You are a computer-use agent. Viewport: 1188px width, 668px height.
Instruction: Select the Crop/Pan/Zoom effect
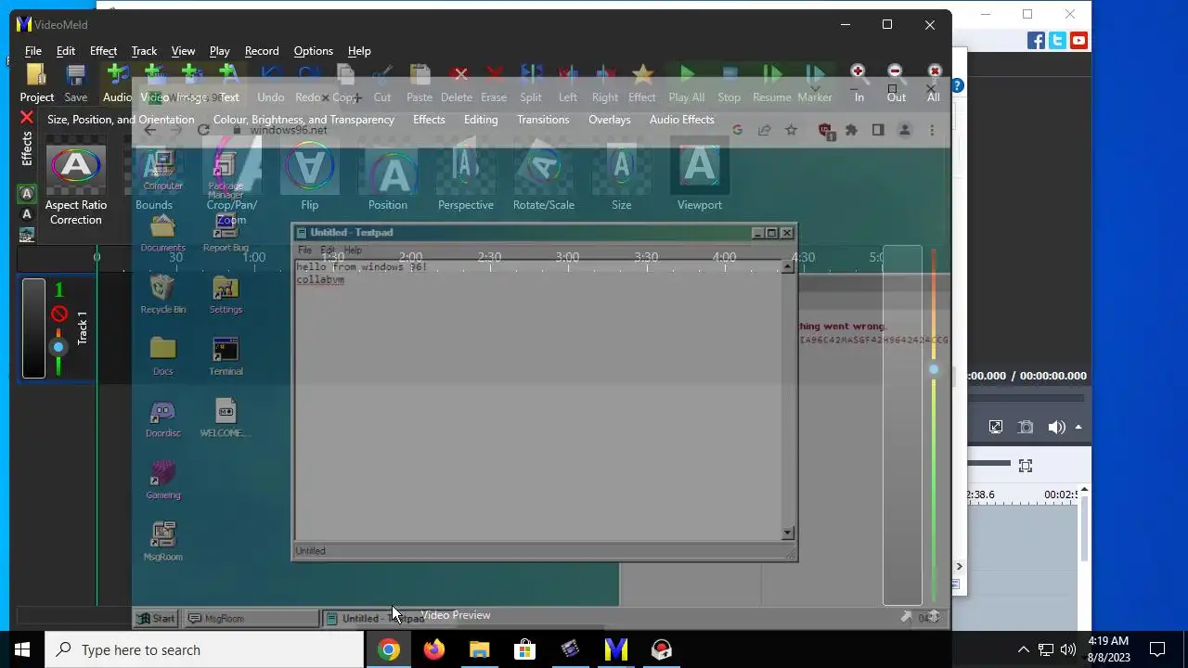point(232,183)
